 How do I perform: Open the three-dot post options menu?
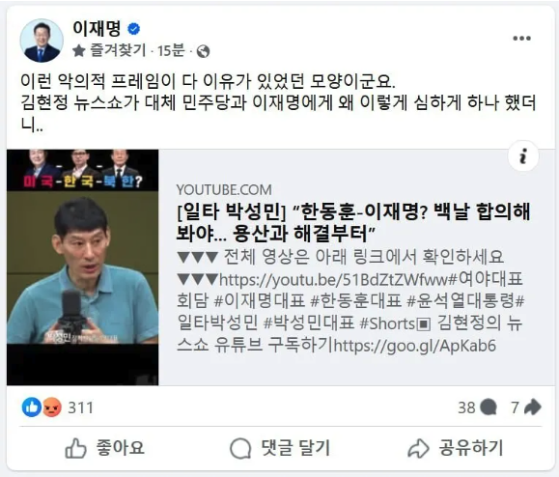pos(521,39)
